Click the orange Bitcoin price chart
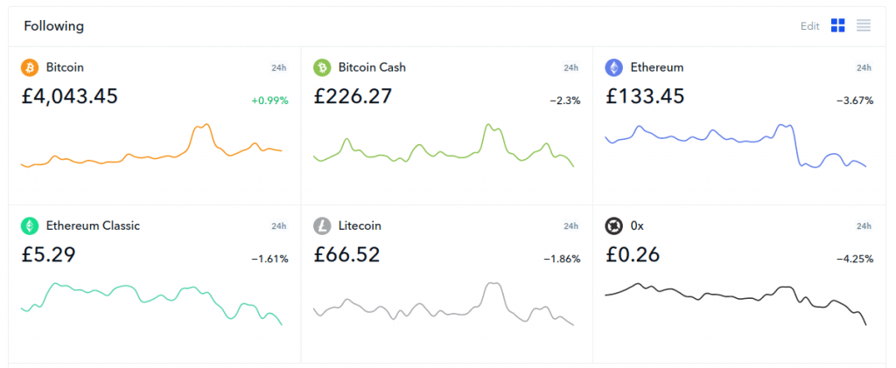 (x=151, y=145)
